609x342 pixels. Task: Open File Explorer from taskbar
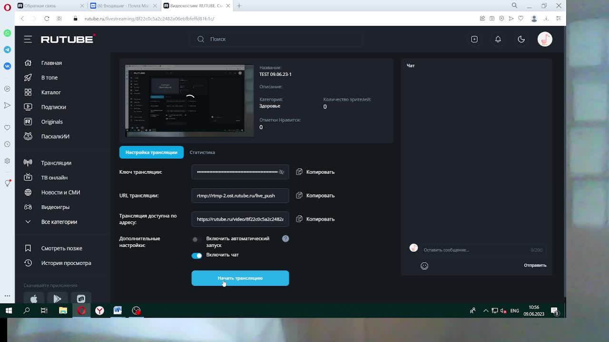[x=63, y=311]
